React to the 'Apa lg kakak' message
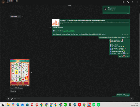140x107 pixels. coord(22,17)
